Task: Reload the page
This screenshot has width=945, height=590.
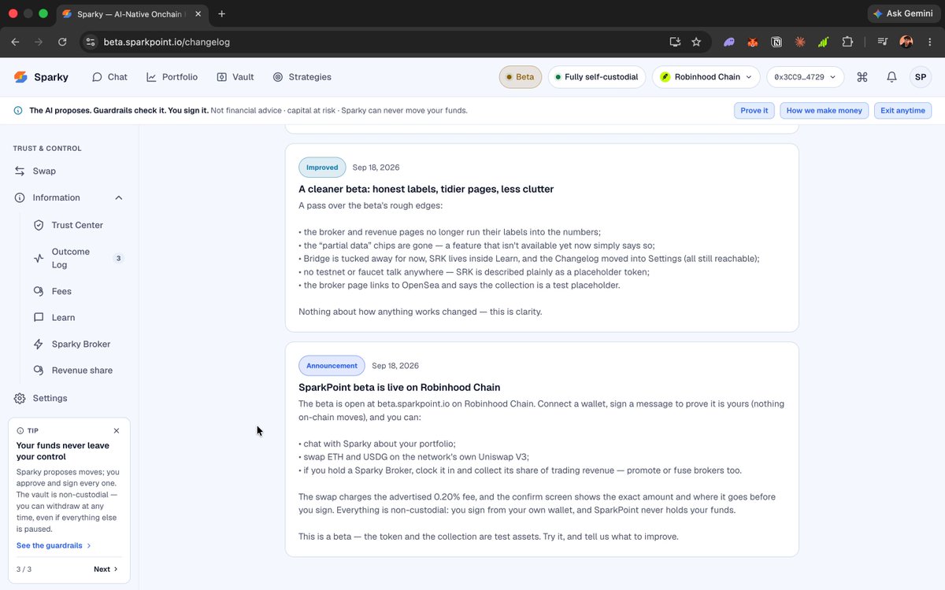Action: [62, 42]
